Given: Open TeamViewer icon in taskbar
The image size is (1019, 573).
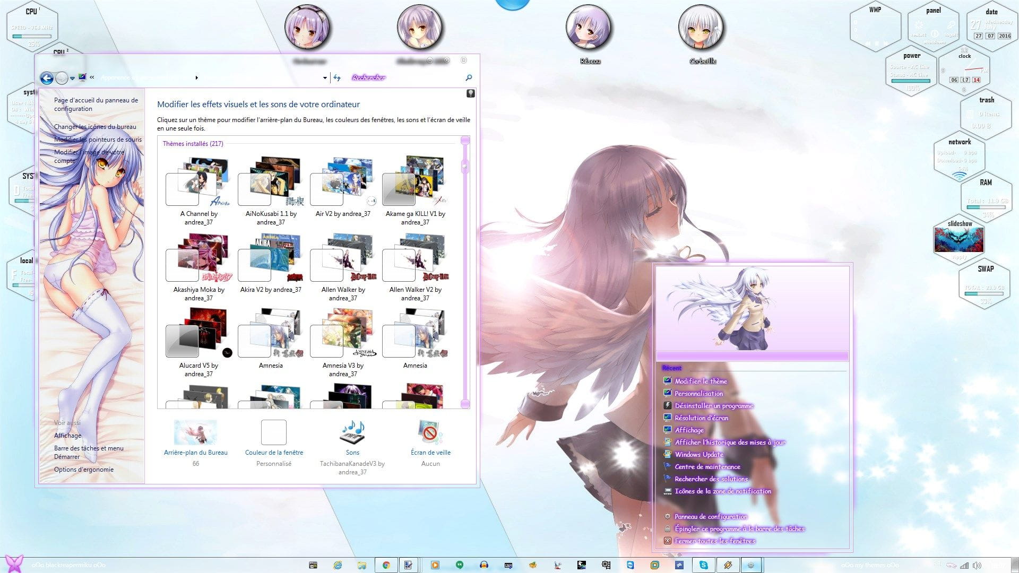Looking at the screenshot, I should pyautogui.click(x=631, y=565).
